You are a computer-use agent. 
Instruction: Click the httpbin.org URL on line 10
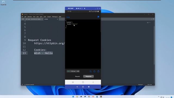(49, 43)
